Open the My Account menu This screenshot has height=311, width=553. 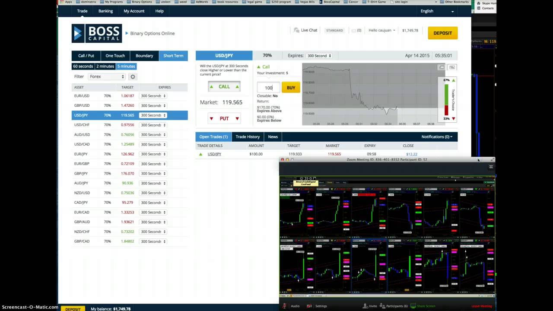134,11
